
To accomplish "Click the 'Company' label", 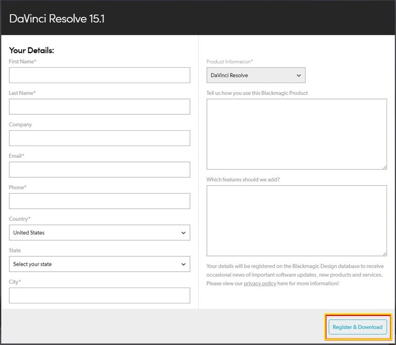I will [20, 125].
